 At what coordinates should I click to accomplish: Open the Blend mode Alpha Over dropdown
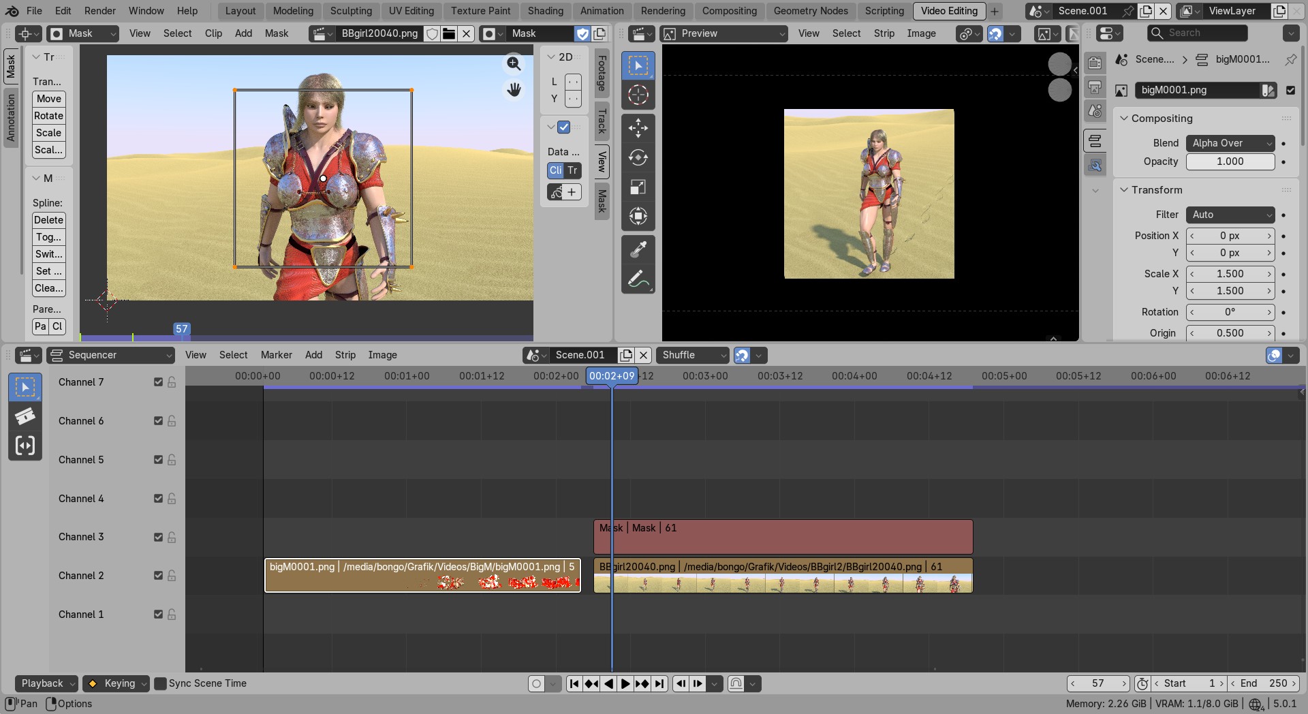(x=1230, y=143)
